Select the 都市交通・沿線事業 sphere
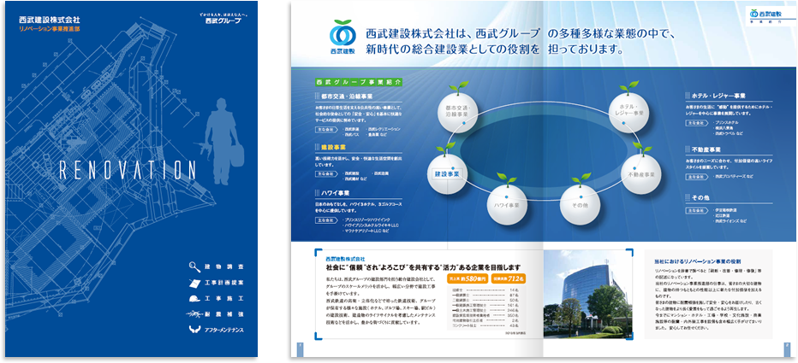 point(457,112)
